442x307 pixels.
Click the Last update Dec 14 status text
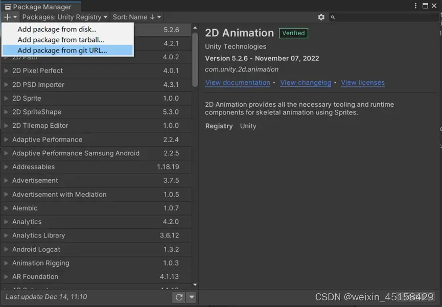click(x=46, y=297)
